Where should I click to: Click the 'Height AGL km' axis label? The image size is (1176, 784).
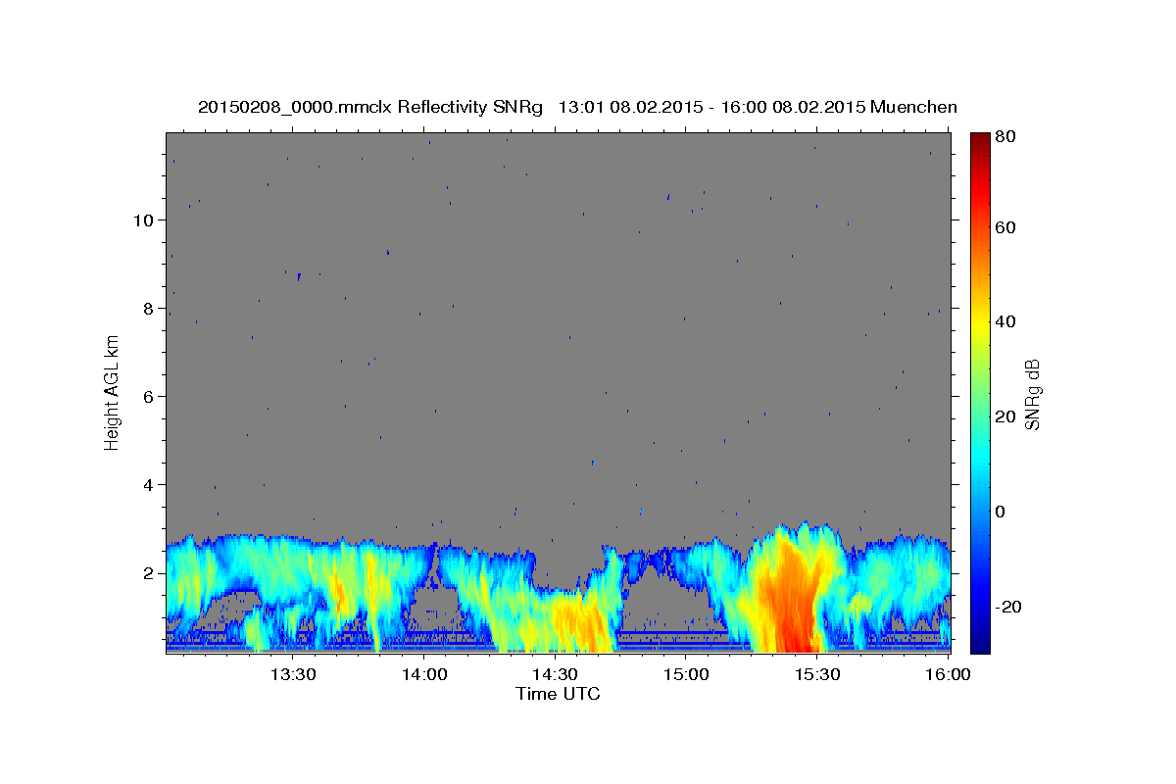click(112, 392)
